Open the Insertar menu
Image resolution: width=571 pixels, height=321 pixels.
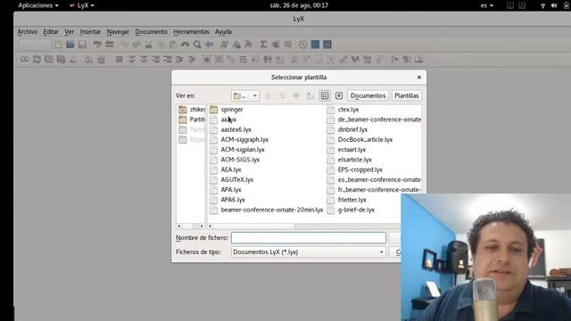point(90,32)
